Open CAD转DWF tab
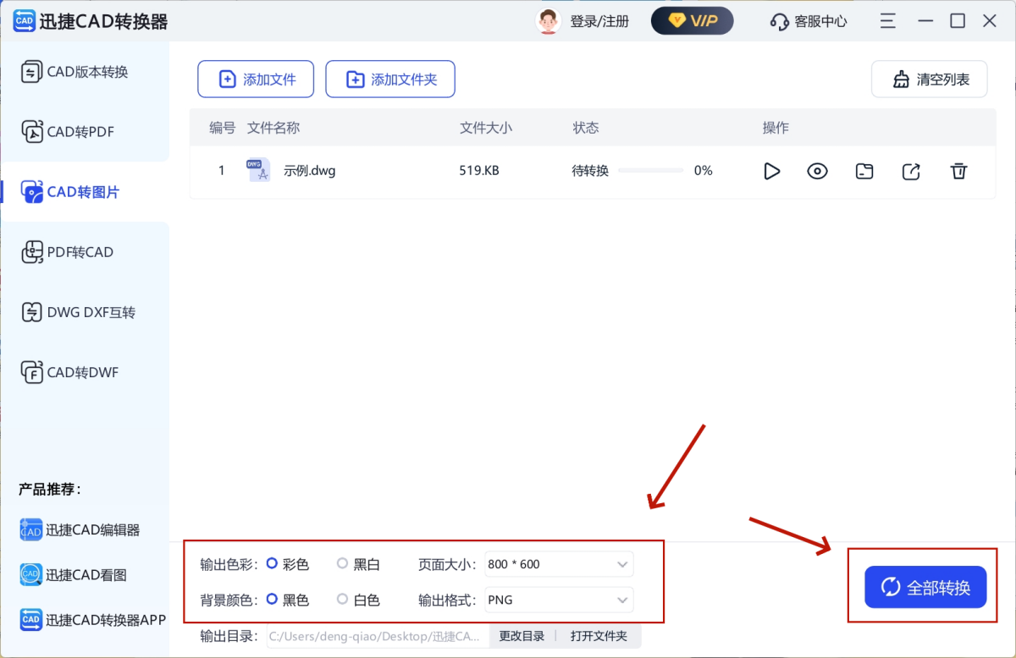This screenshot has height=658, width=1016. (85, 372)
